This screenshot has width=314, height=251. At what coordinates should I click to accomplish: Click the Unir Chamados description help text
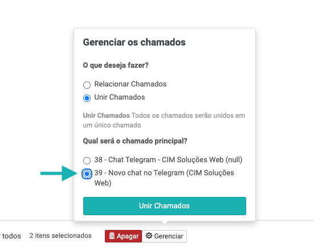(164, 120)
